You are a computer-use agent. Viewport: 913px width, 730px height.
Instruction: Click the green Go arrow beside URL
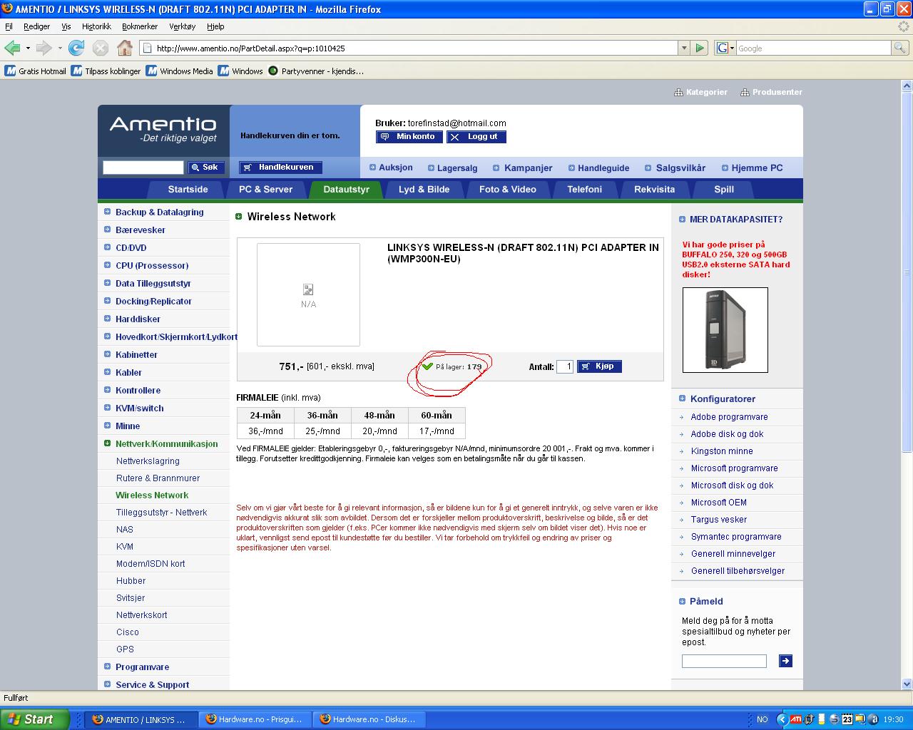700,48
